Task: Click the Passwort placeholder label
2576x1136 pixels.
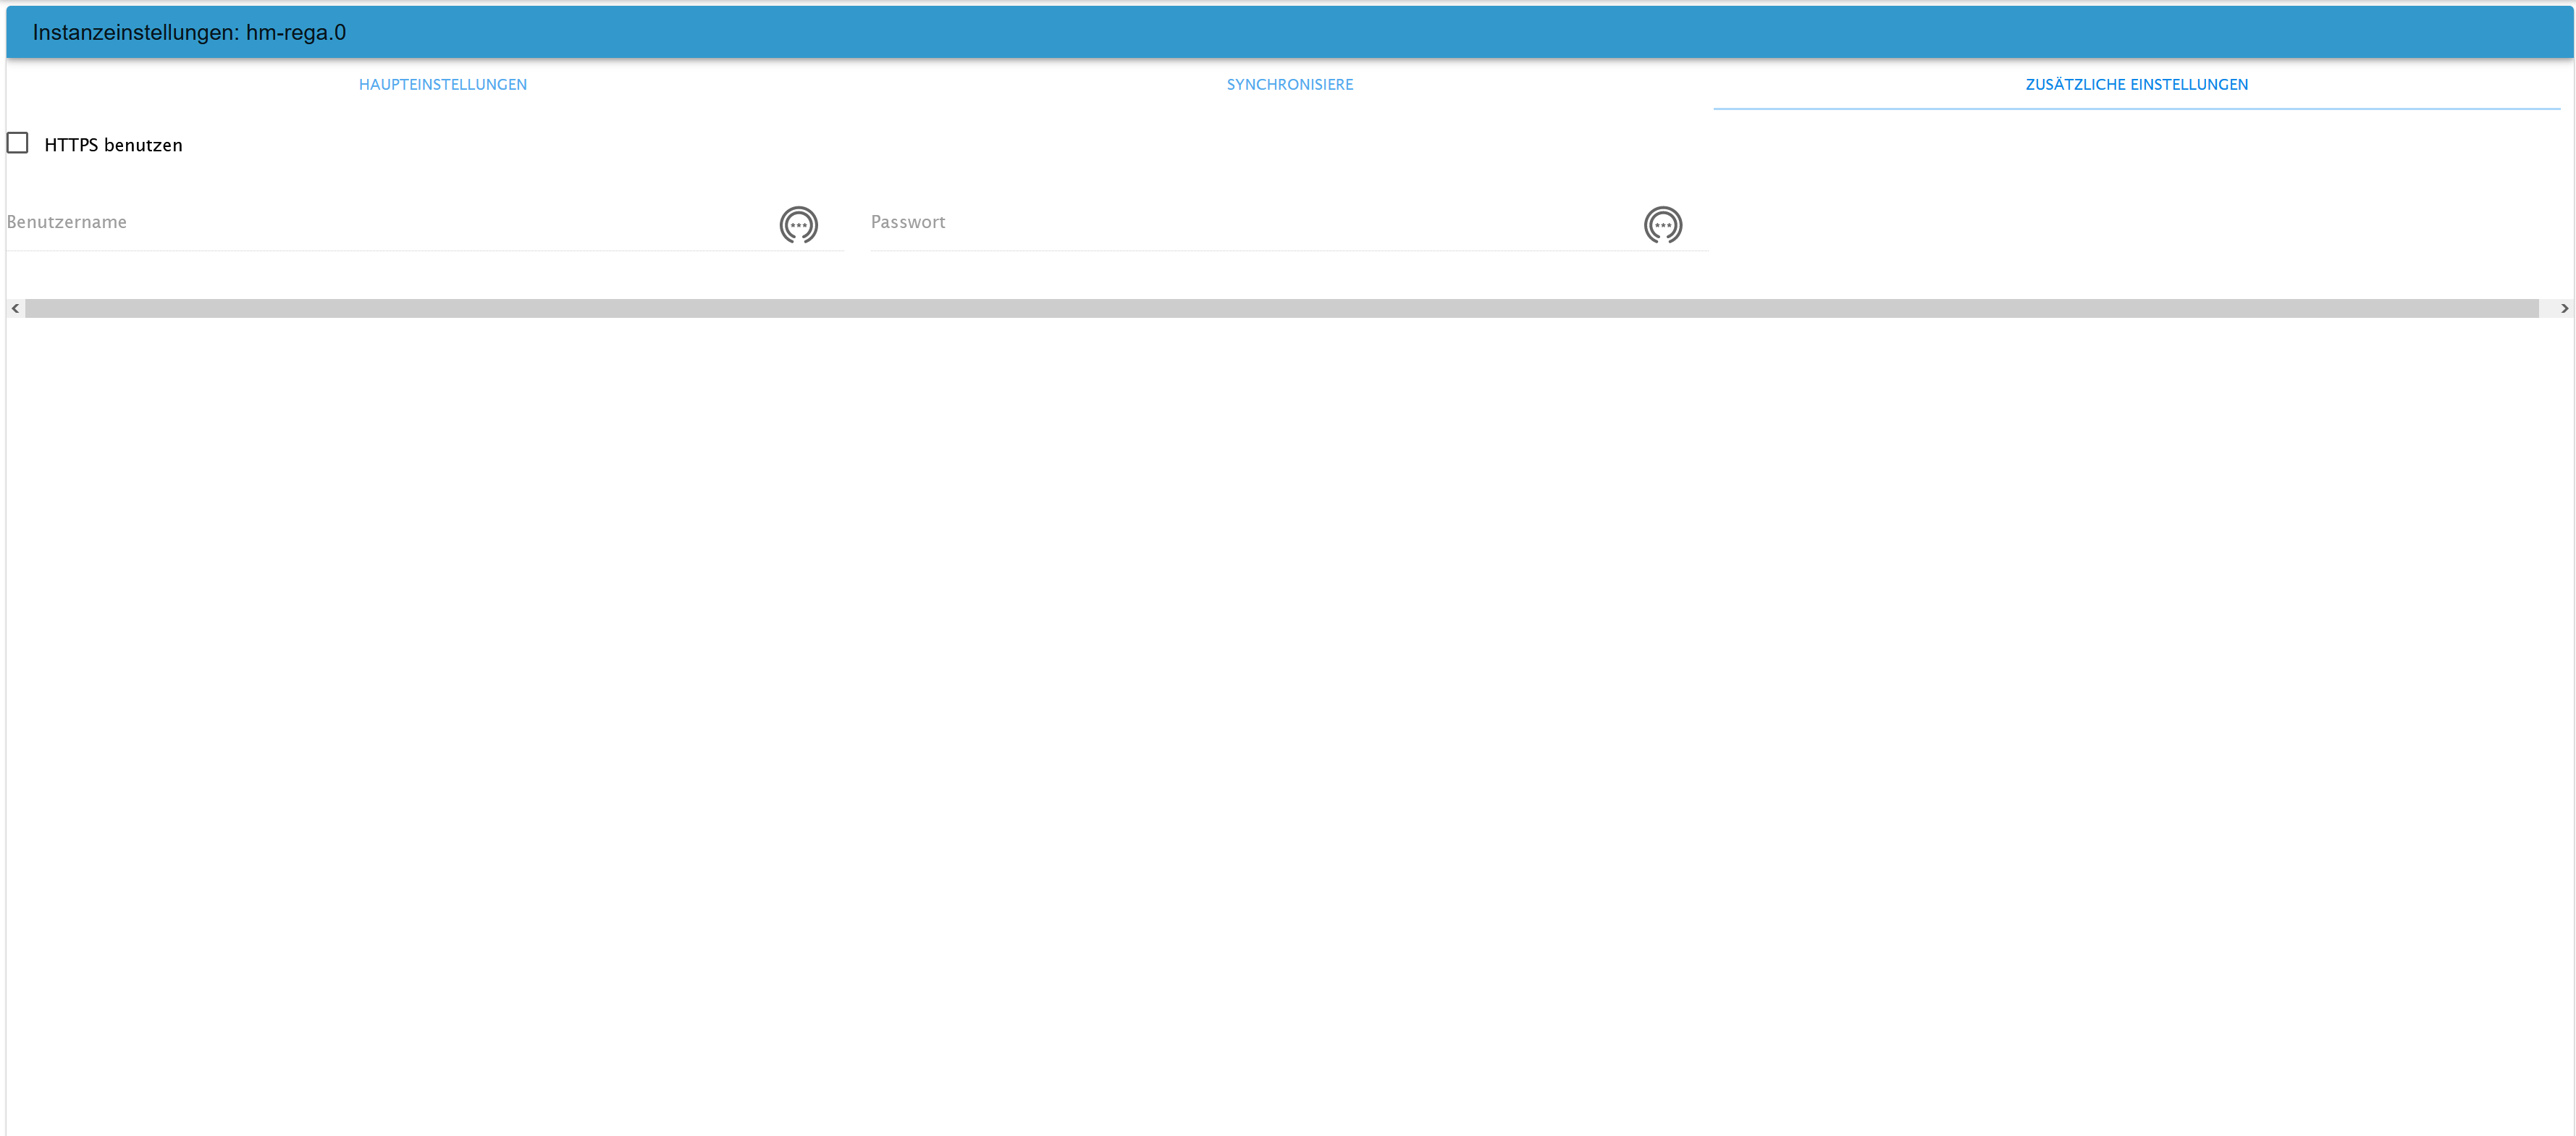Action: pyautogui.click(x=907, y=222)
